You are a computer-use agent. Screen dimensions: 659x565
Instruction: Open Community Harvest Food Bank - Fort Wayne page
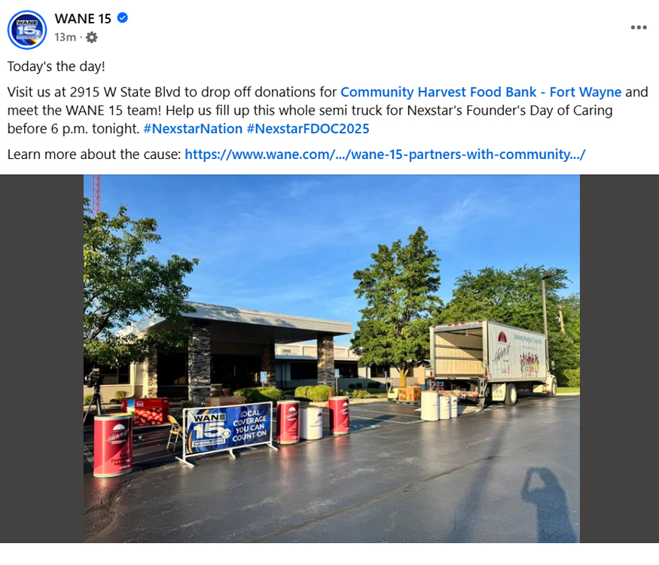pyautogui.click(x=481, y=92)
